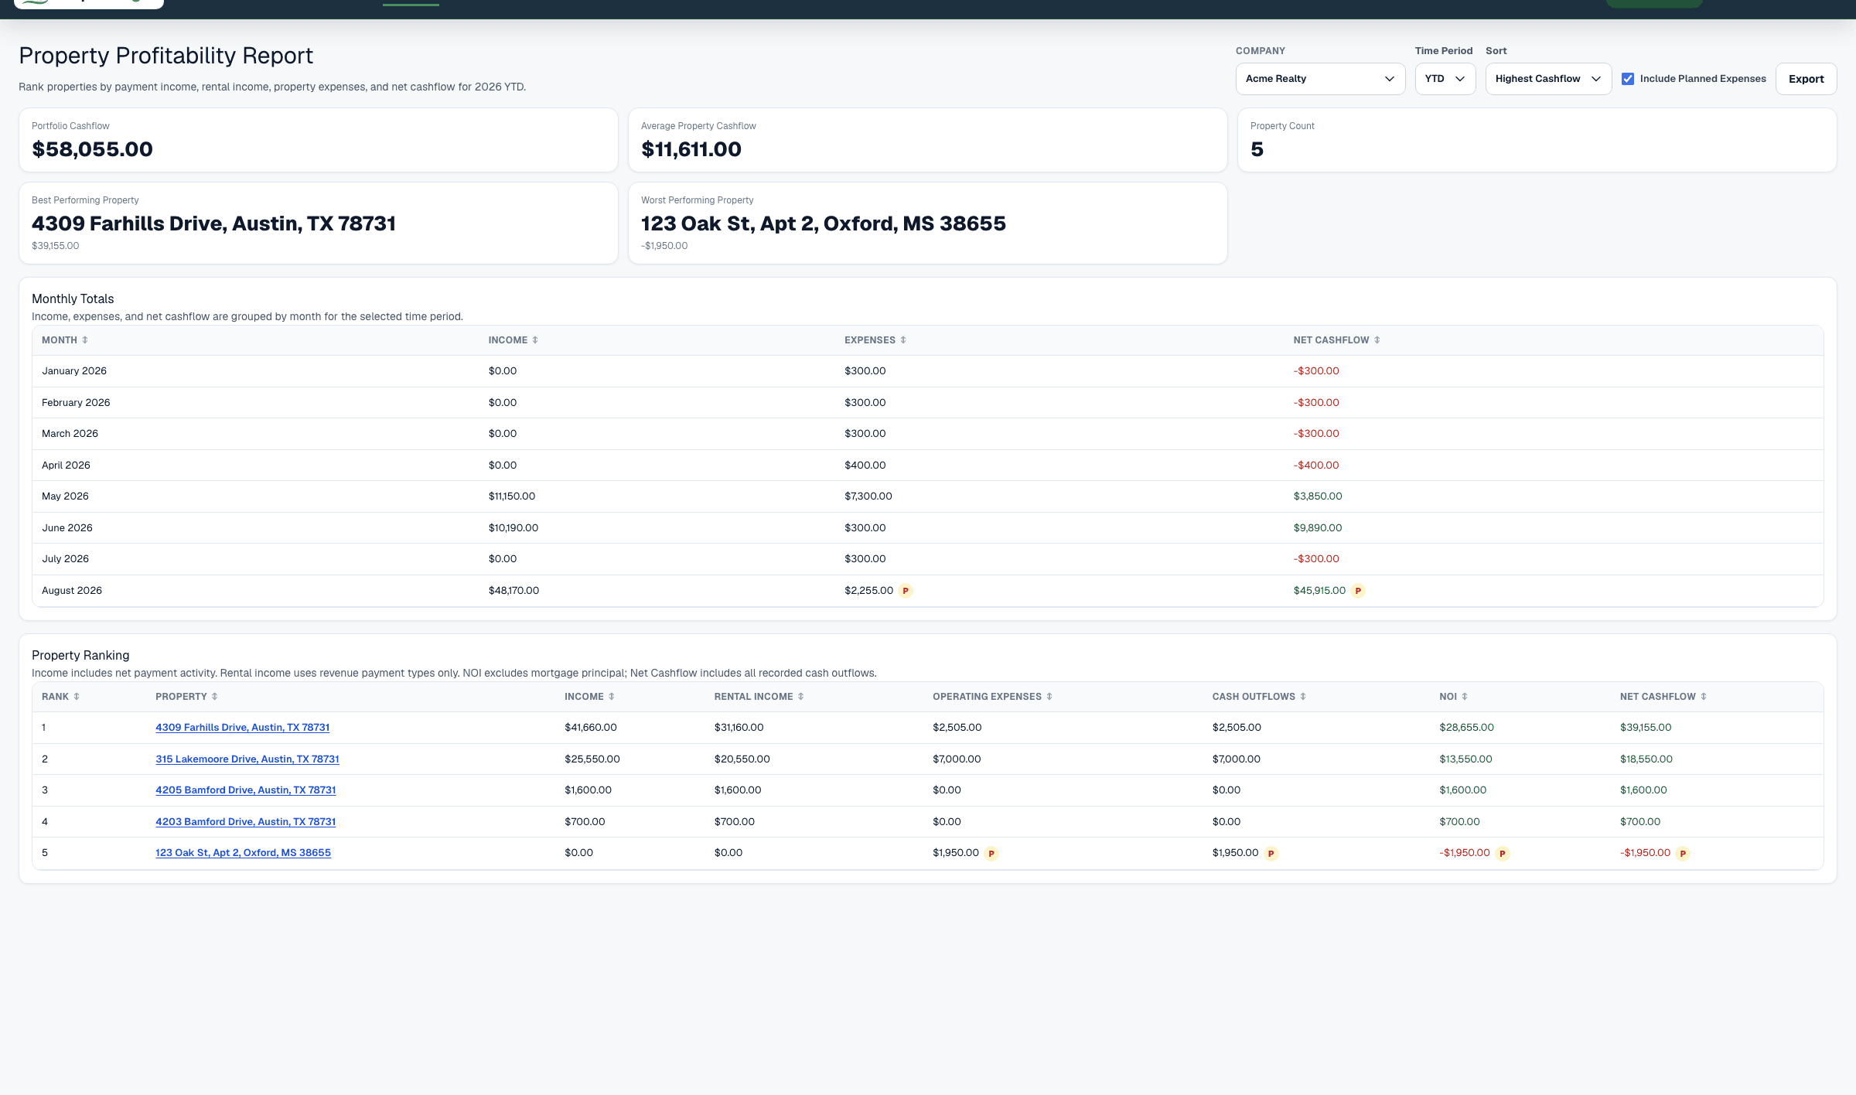
Task: Open the Time Period YTD dropdown
Action: pyautogui.click(x=1445, y=79)
